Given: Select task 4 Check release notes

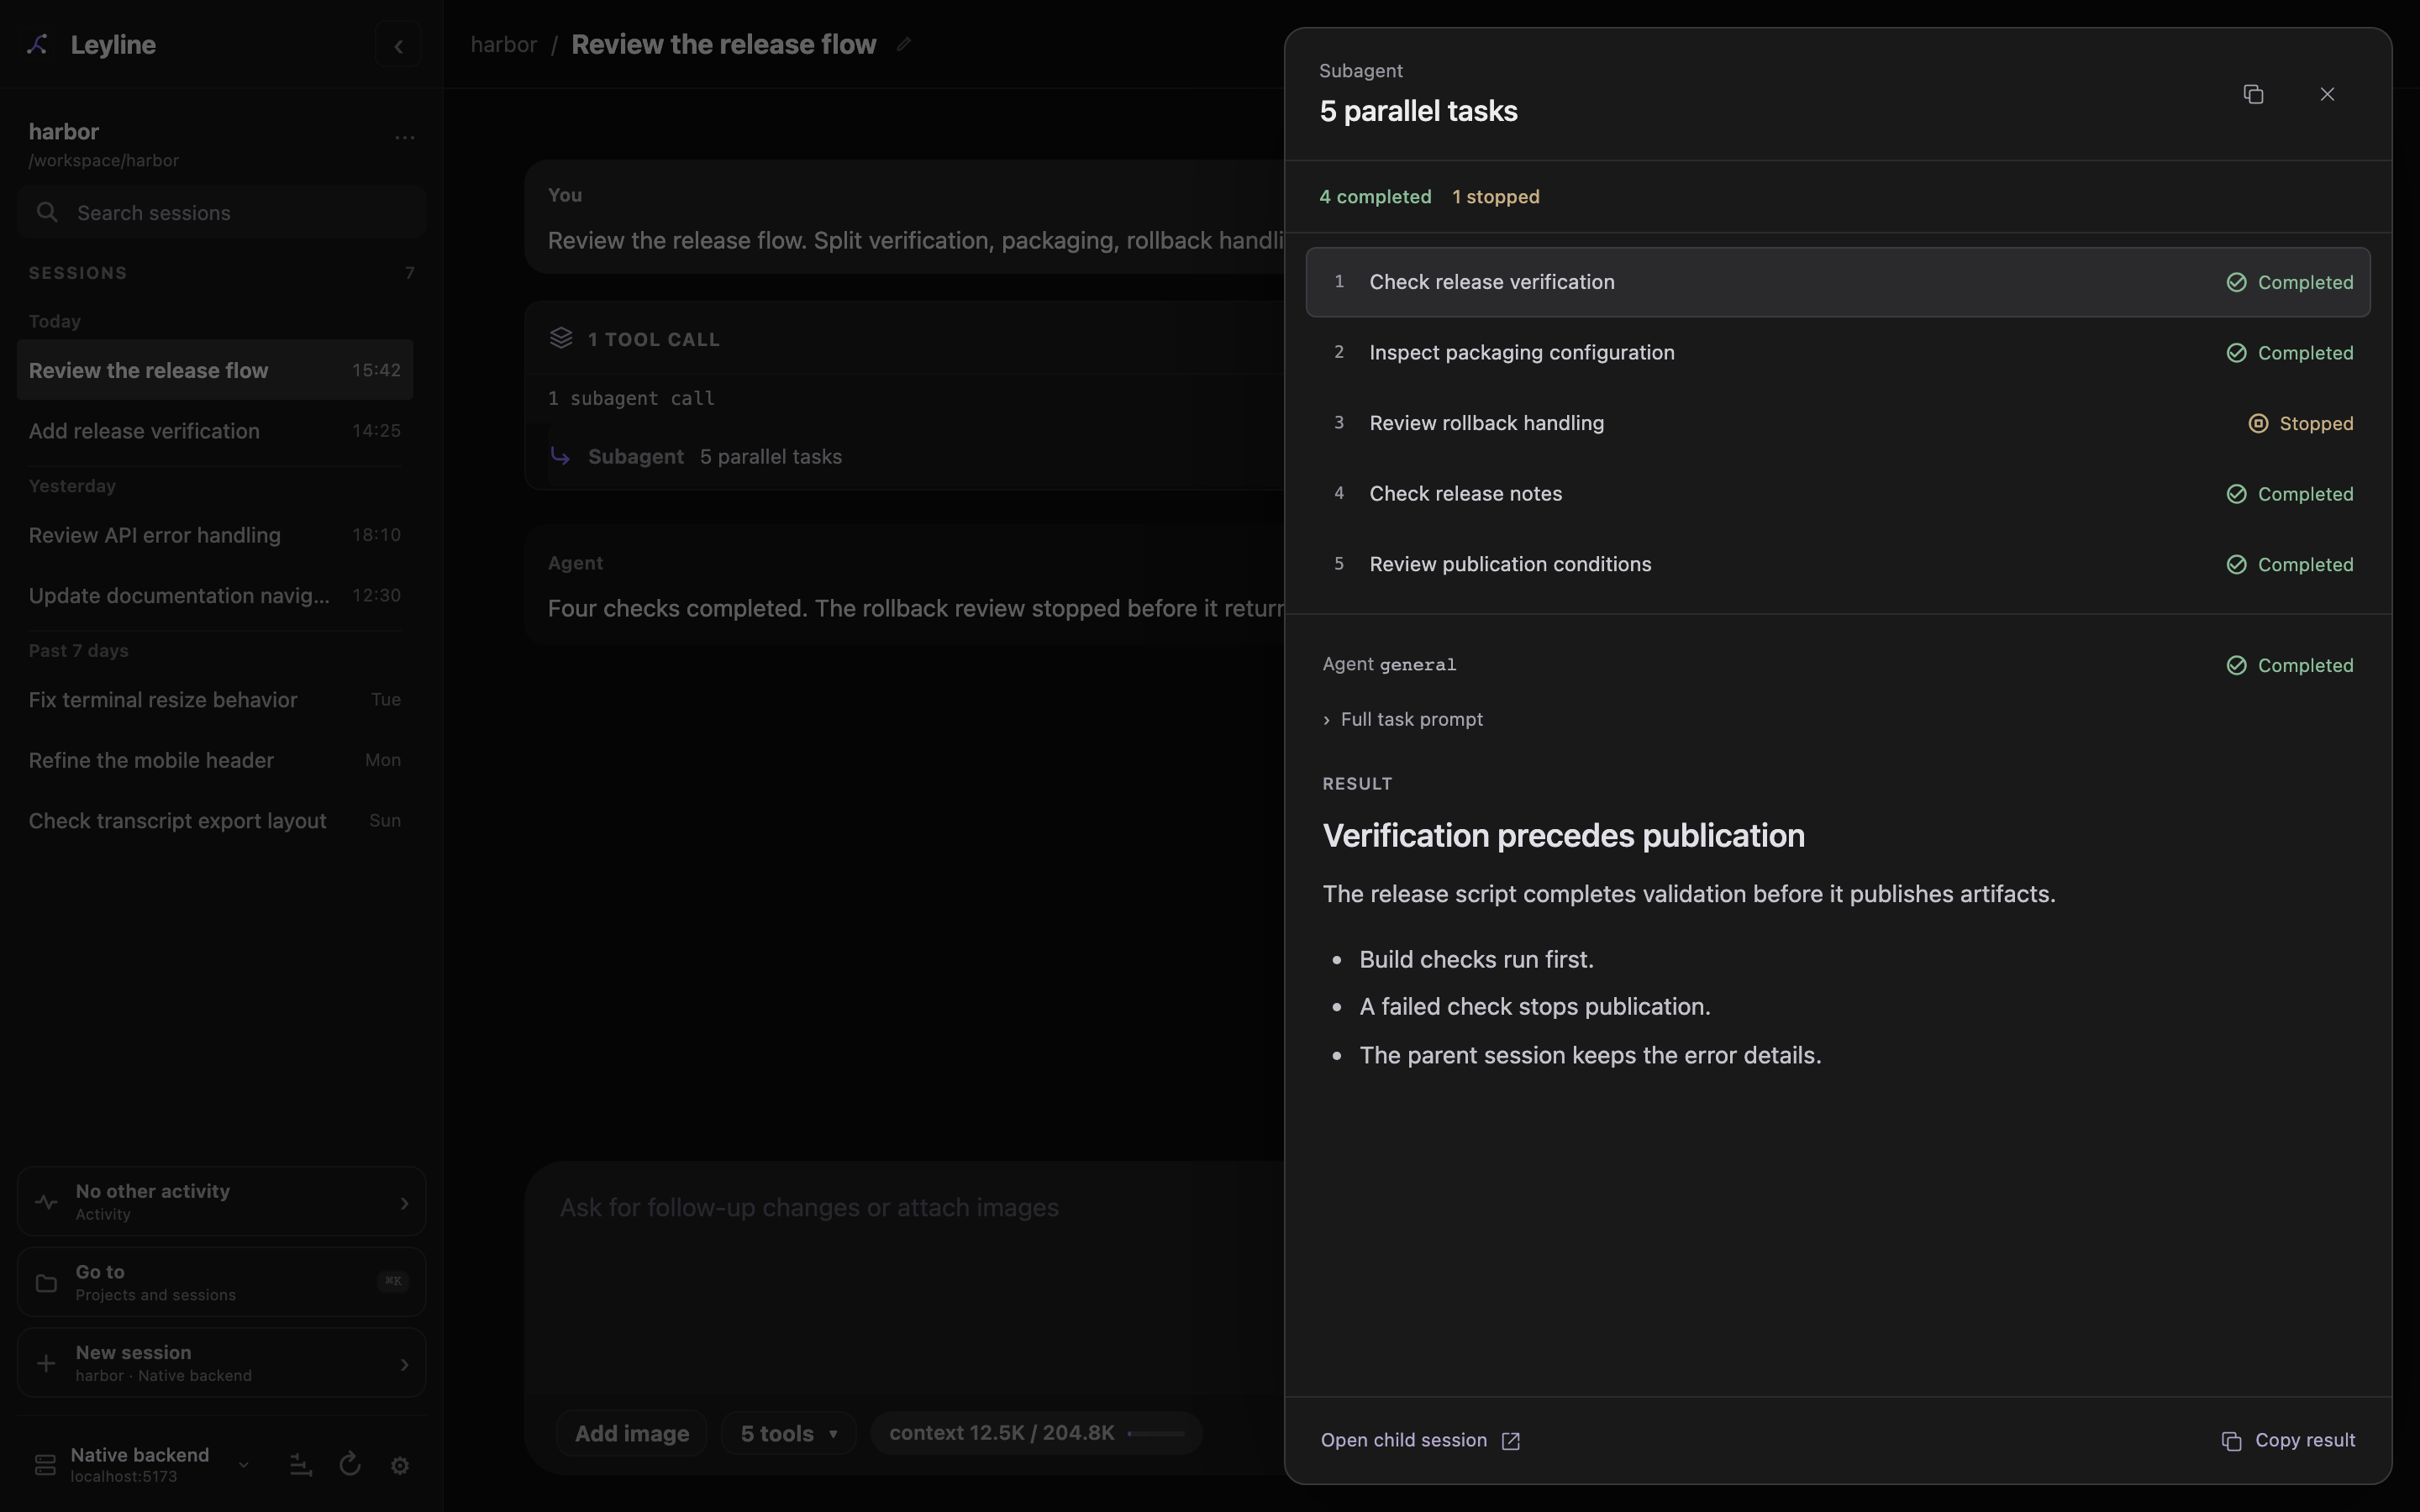Looking at the screenshot, I should pos(1838,494).
